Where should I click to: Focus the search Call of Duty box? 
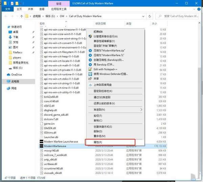click(x=177, y=16)
